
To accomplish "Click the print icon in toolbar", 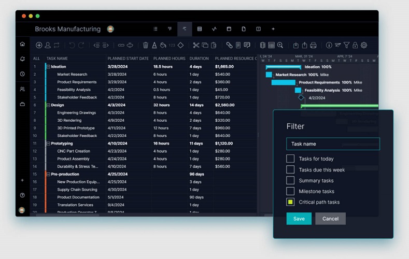I will (x=313, y=46).
